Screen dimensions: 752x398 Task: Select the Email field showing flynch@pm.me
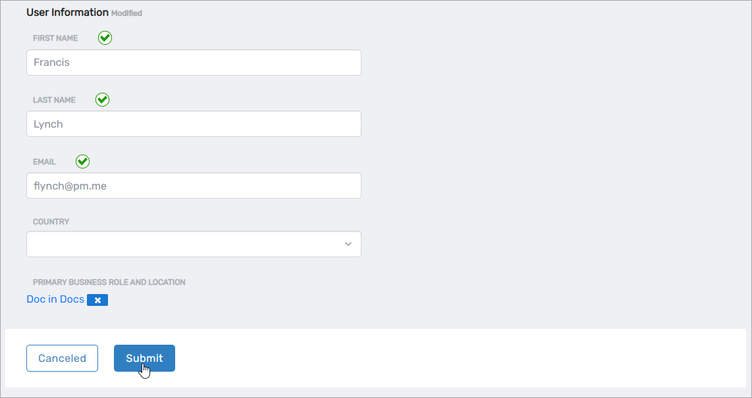click(x=194, y=186)
